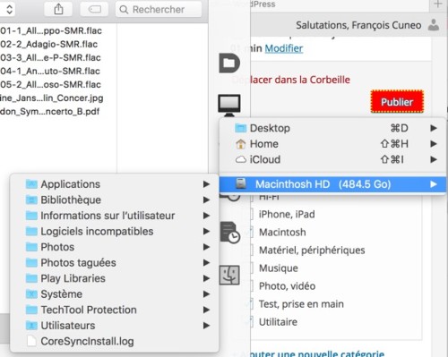Open the Système folder entry
The width and height of the screenshot is (448, 357).
pos(115,294)
